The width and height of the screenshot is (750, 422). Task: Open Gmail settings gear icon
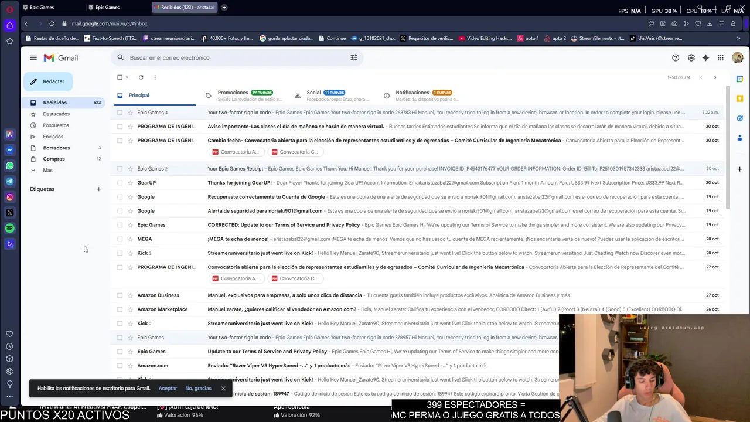pos(691,57)
